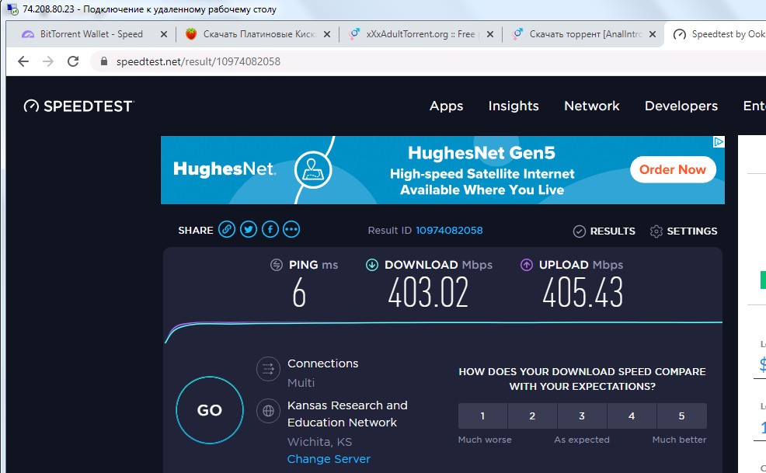Click the Speedtest logo
This screenshot has width=766, height=473.
(78, 106)
